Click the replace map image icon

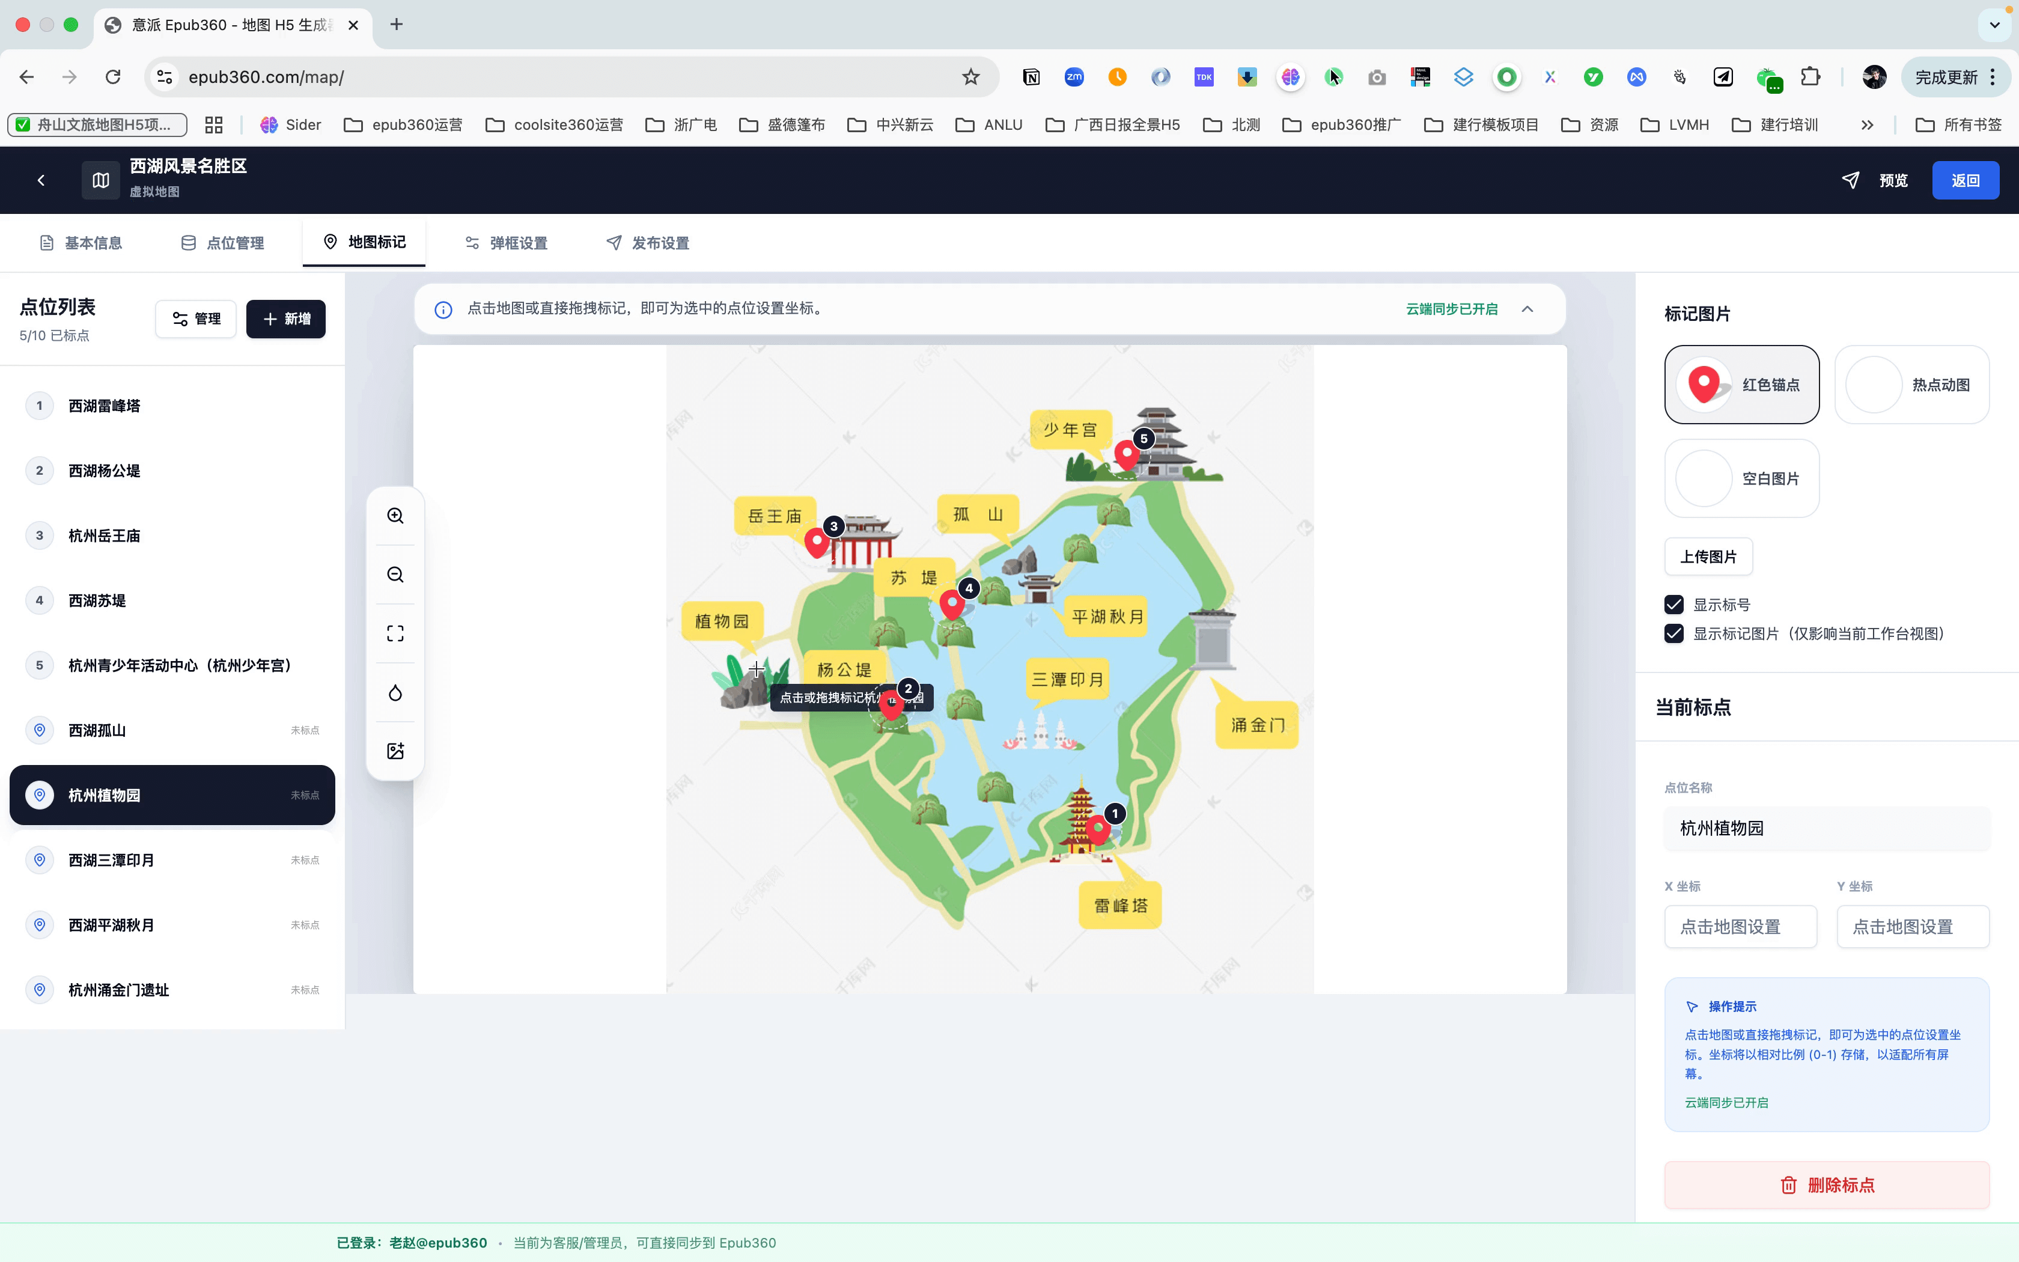395,751
